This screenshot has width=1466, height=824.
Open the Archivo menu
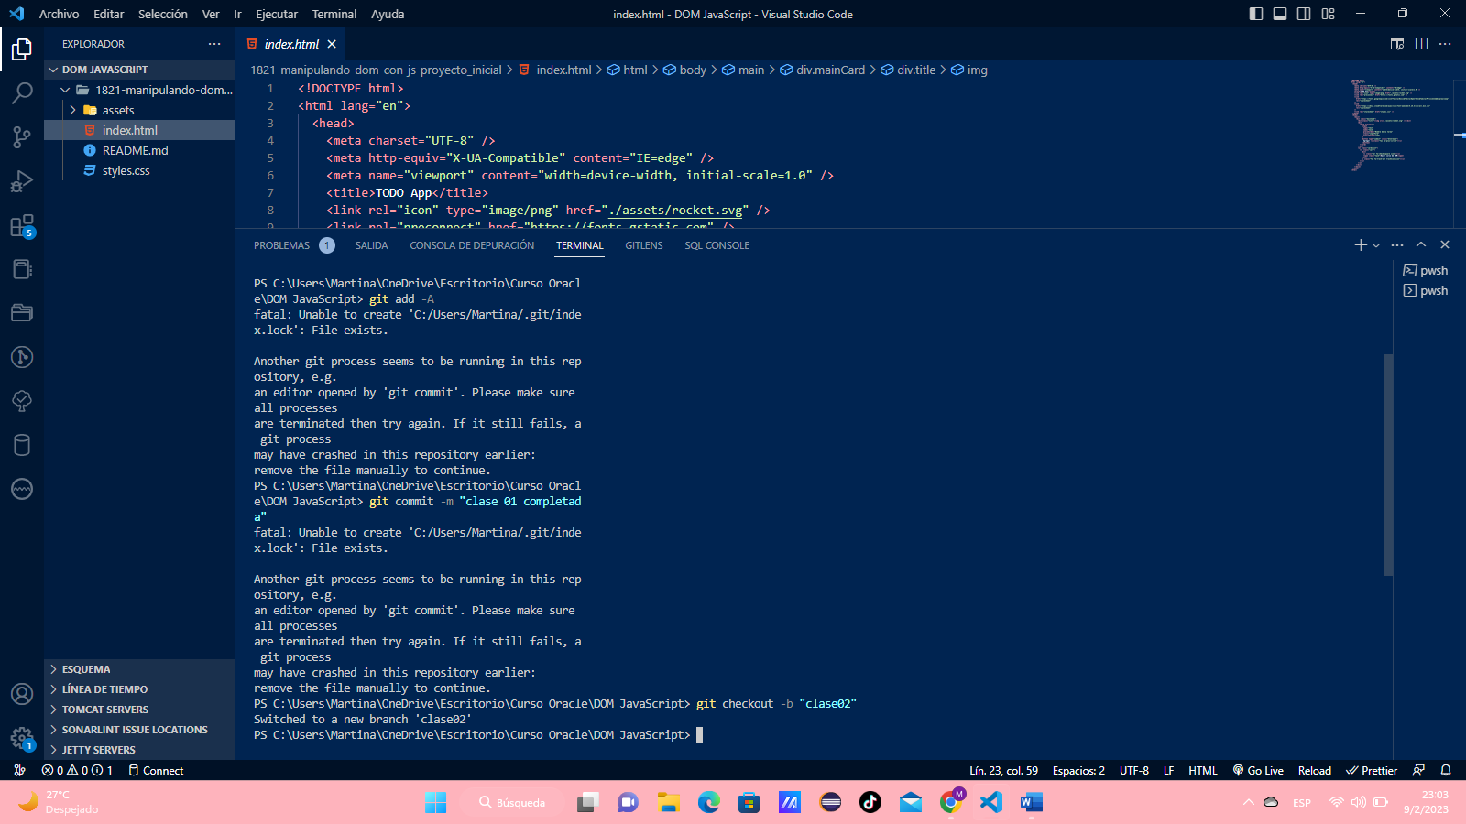click(x=59, y=14)
